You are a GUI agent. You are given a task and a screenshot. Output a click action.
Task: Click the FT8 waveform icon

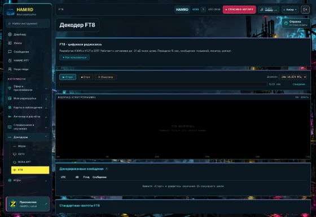point(15,170)
